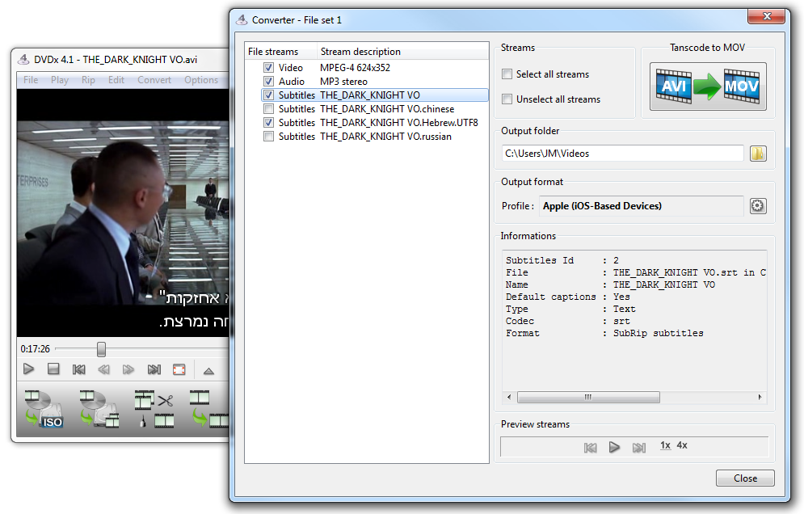The height and width of the screenshot is (514, 804).
Task: Click the SubRip subtitles format value
Action: click(659, 334)
